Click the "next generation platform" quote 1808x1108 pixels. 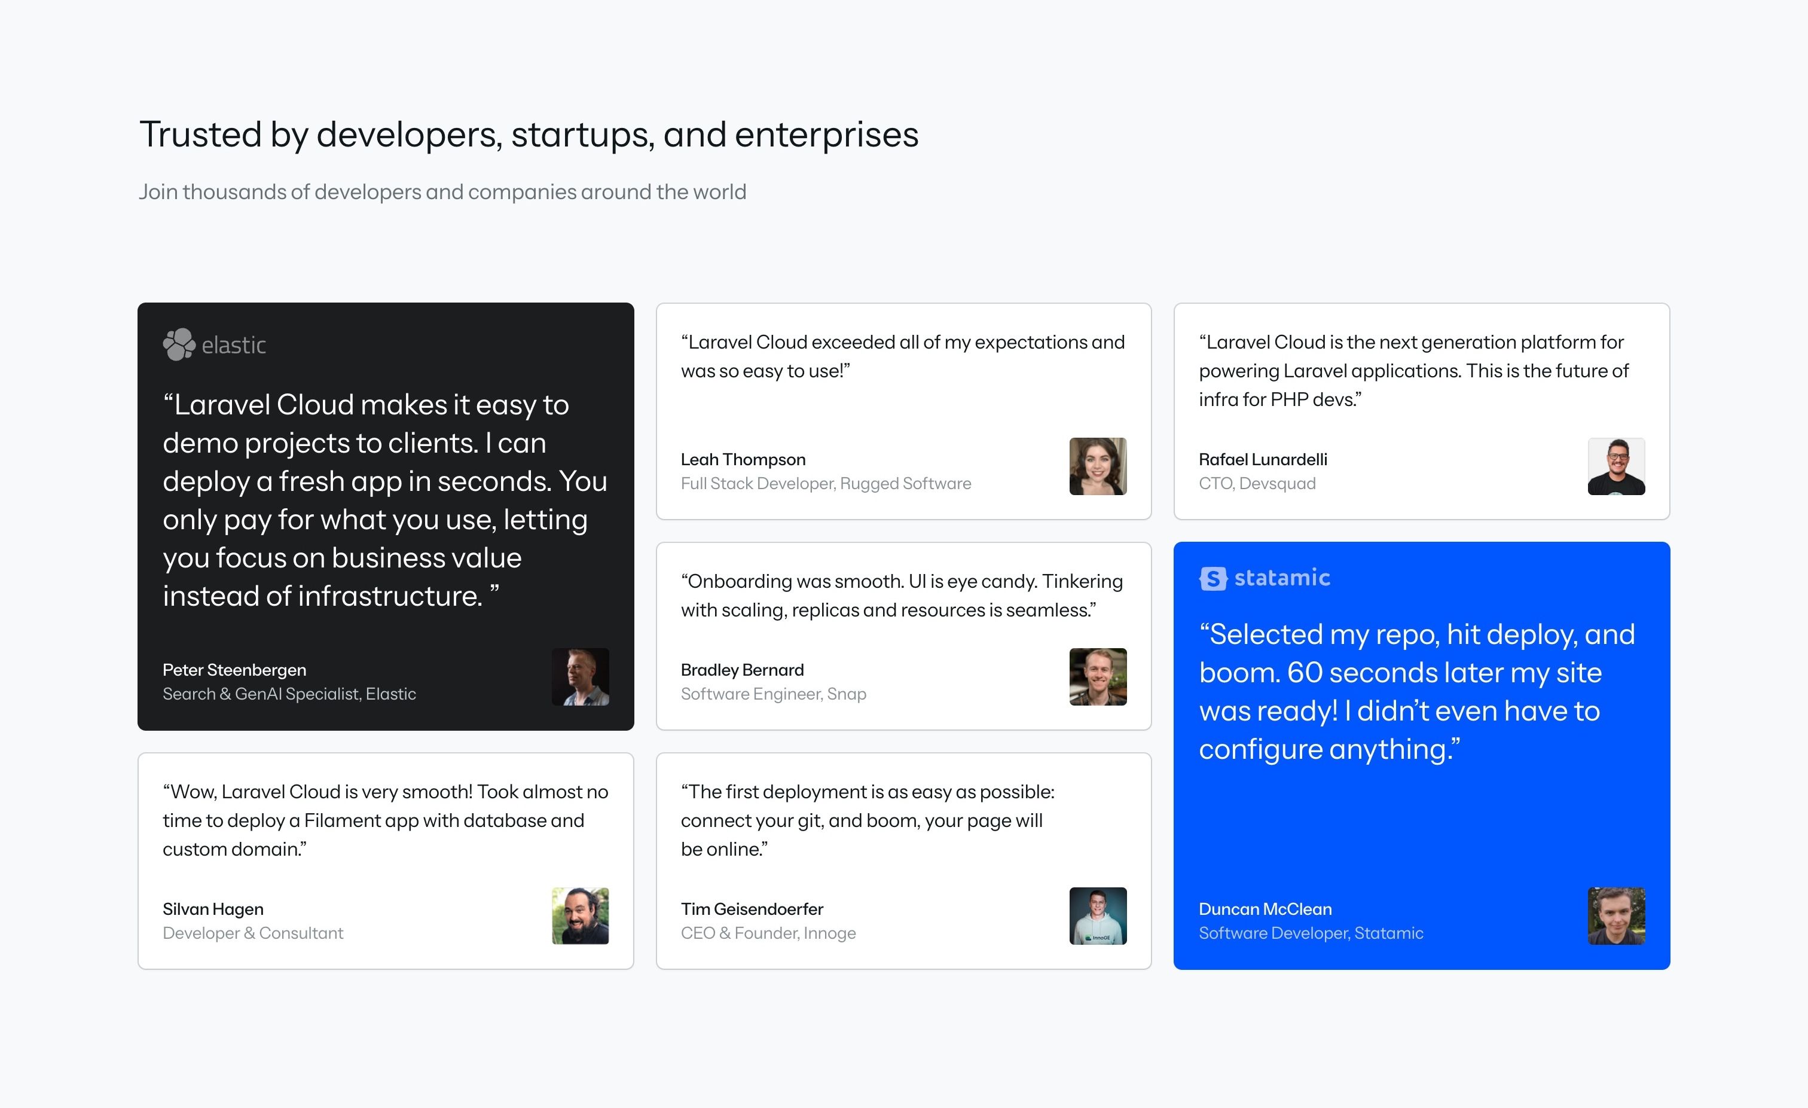point(1414,371)
